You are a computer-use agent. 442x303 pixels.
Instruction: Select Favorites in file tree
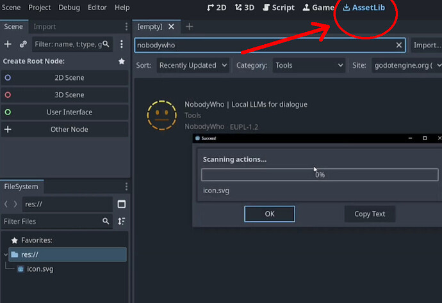[x=37, y=240]
